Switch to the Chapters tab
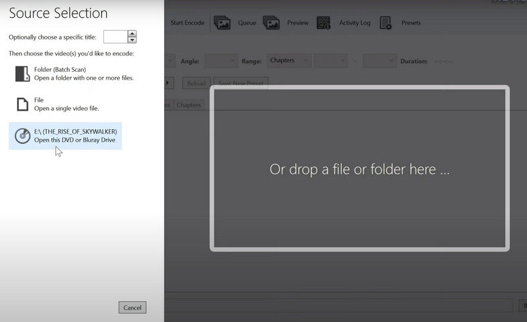 point(188,105)
